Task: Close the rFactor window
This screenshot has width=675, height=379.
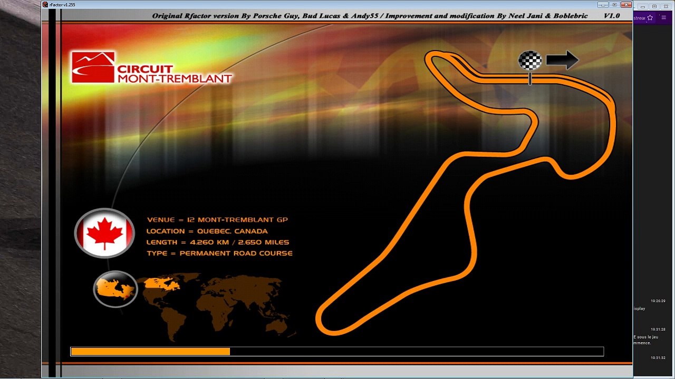Action: (625, 4)
